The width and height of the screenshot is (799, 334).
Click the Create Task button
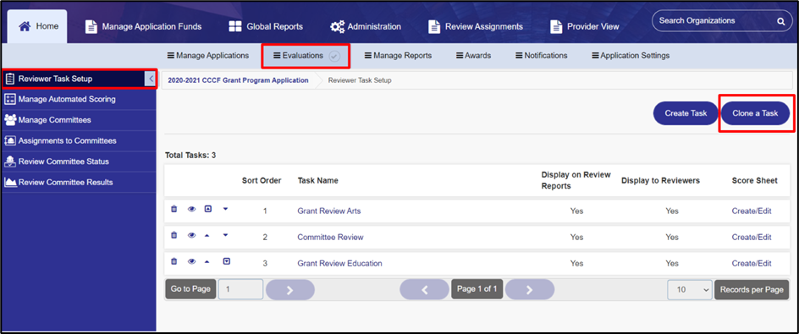[x=686, y=113]
